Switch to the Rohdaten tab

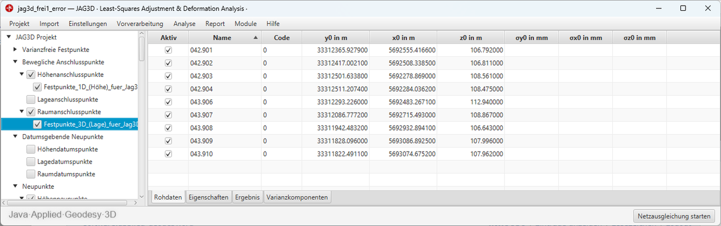[x=168, y=197]
